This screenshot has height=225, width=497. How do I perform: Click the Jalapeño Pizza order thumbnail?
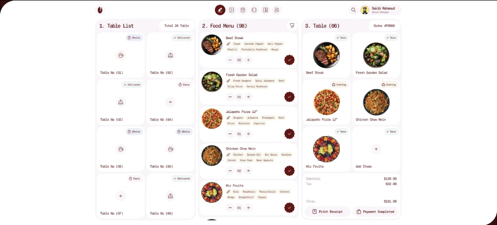(x=326, y=102)
